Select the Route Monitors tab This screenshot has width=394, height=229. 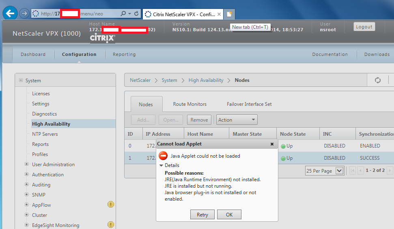190,104
